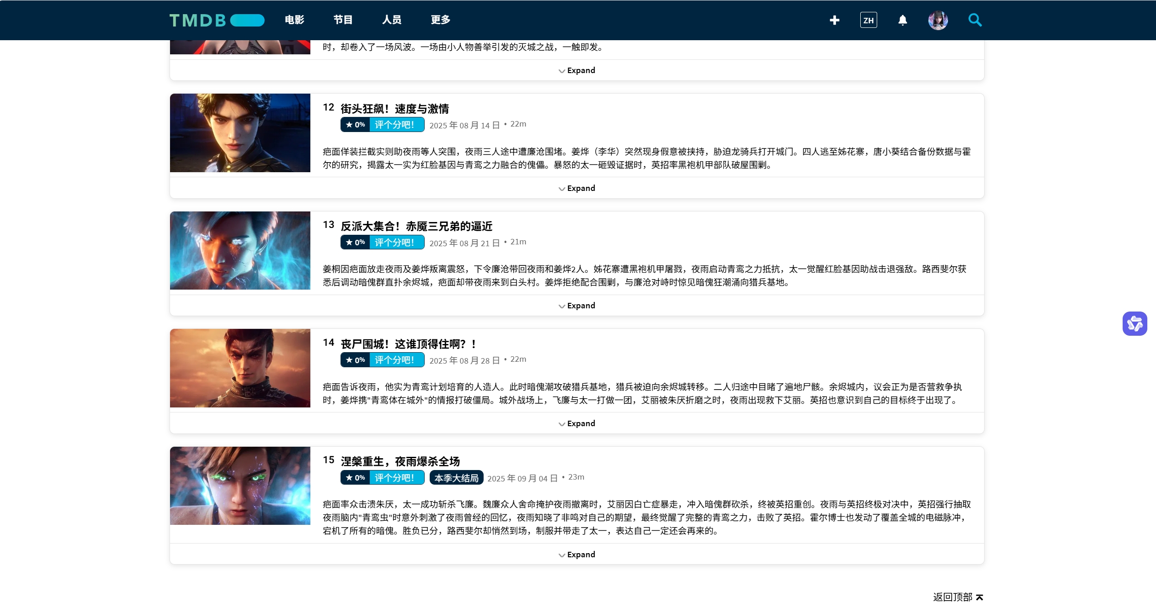
Task: Open the 更多 menu
Action: pos(440,20)
